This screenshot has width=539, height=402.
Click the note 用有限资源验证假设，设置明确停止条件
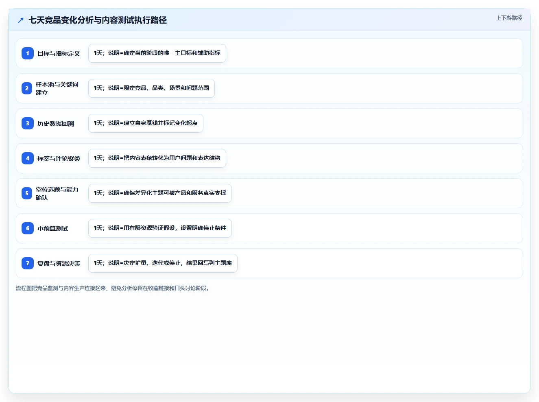[x=160, y=228]
